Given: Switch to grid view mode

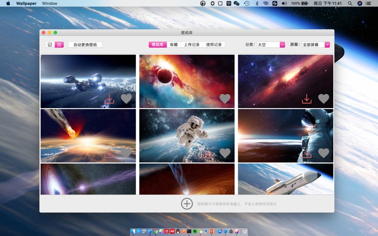Looking at the screenshot, I should point(59,45).
